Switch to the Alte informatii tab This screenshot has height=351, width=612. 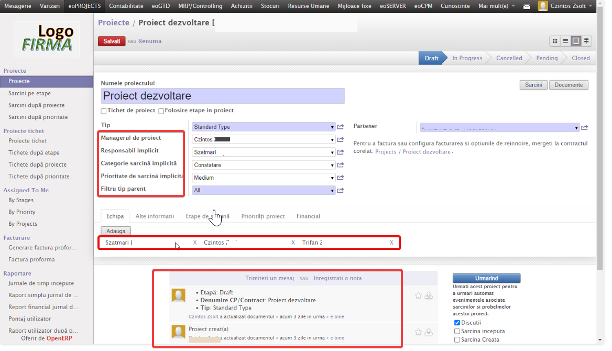155,216
